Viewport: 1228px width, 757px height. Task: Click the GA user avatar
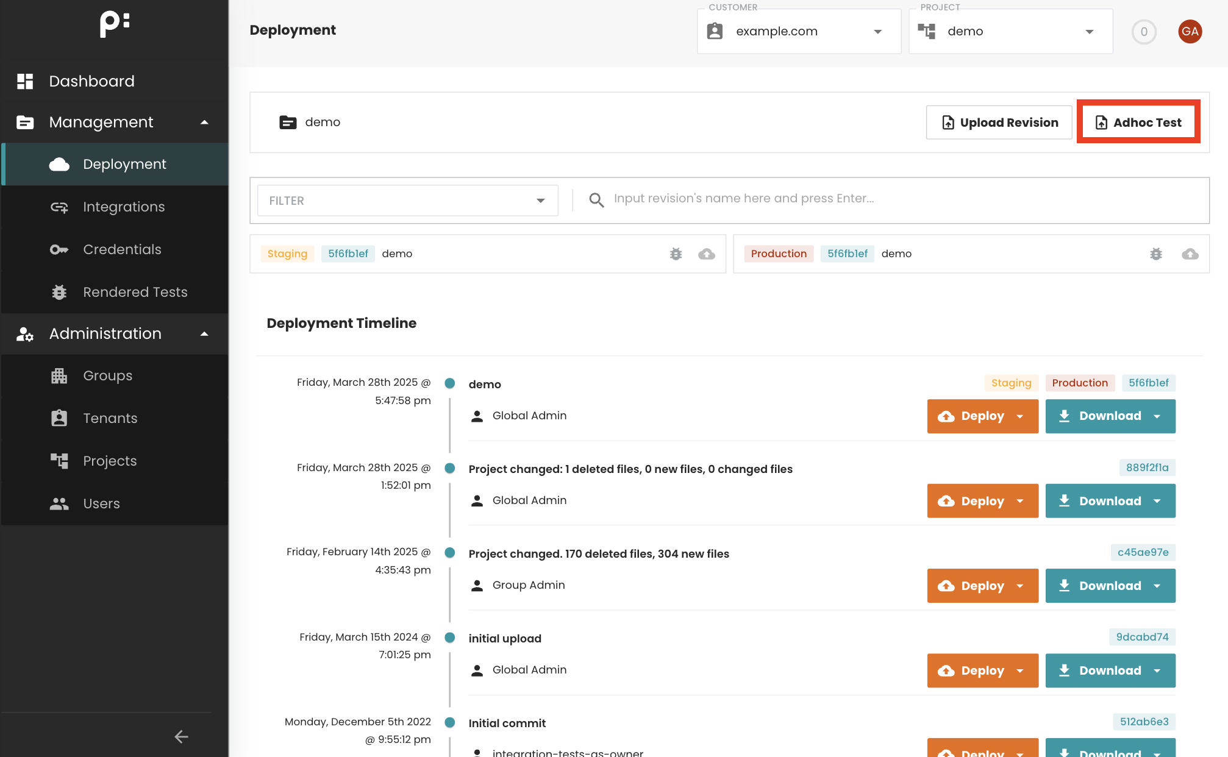click(x=1190, y=32)
